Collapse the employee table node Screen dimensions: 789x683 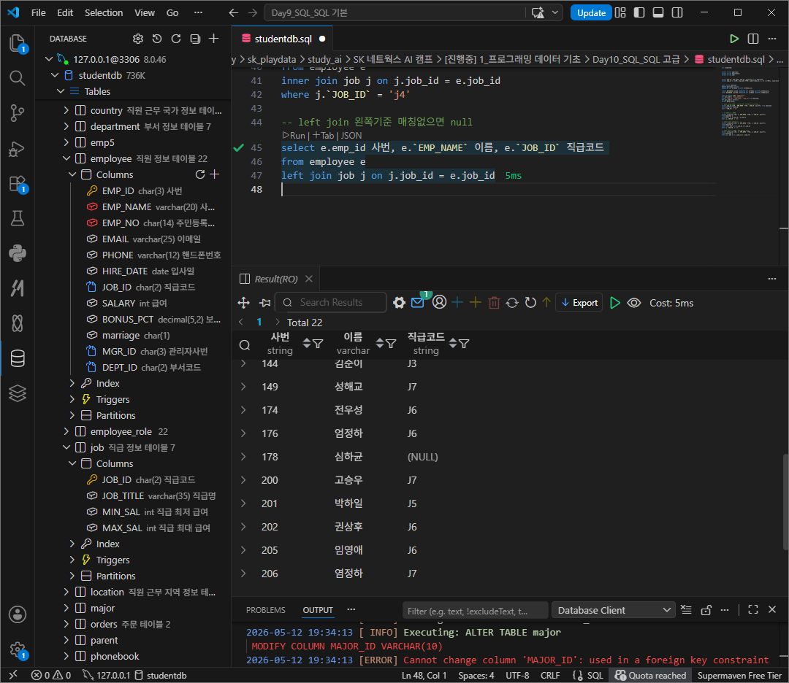(66, 158)
